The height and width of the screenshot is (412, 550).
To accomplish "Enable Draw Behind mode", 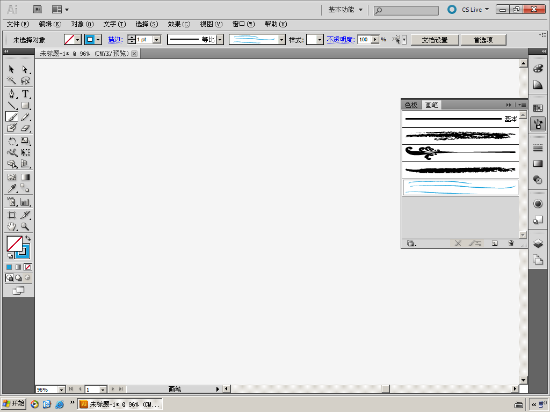I will pos(18,278).
